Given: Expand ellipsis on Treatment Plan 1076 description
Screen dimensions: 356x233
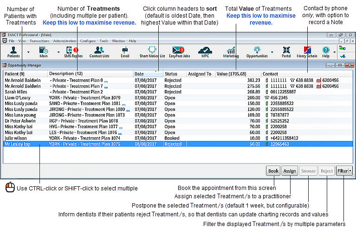Looking at the screenshot, I should pyautogui.click(x=120, y=133).
